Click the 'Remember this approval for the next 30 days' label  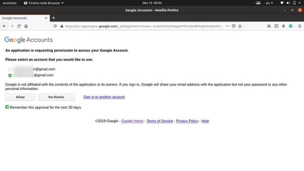(45, 107)
